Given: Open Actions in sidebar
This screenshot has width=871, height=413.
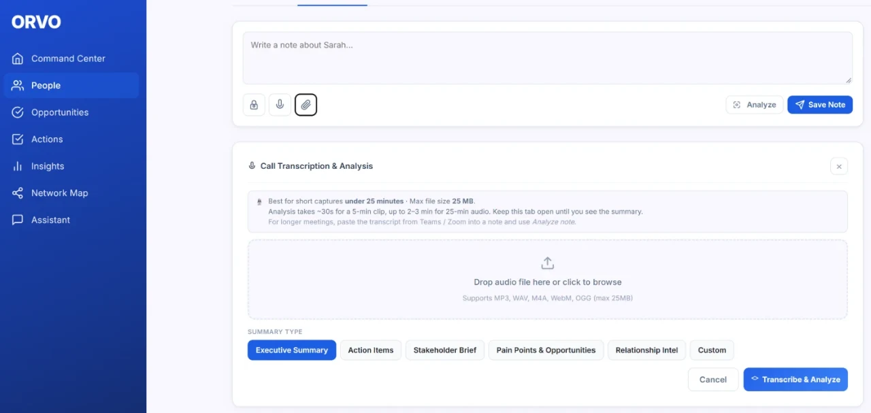Looking at the screenshot, I should 71,139.
